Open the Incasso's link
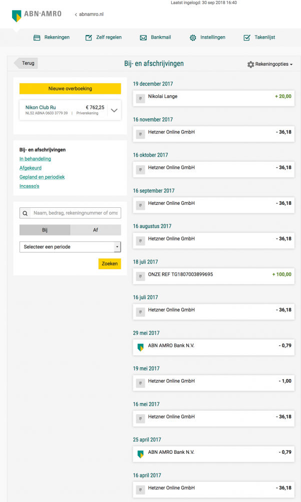The height and width of the screenshot is (502, 301). coord(30,186)
